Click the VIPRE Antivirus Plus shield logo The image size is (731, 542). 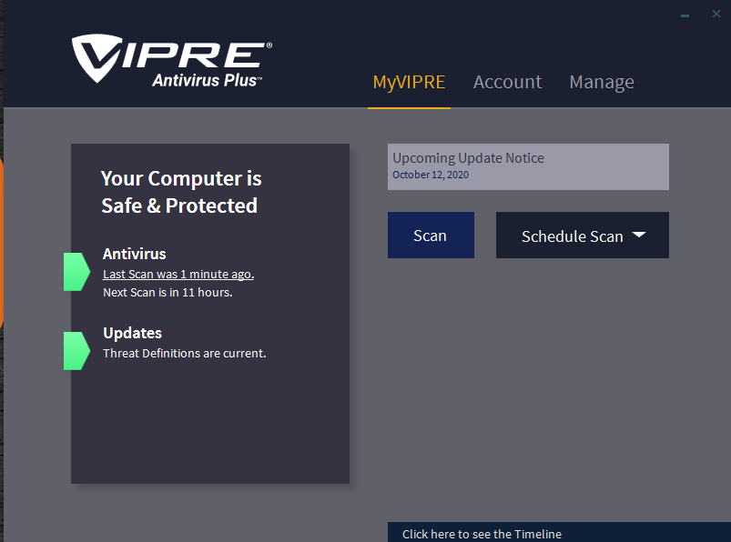[x=171, y=61]
